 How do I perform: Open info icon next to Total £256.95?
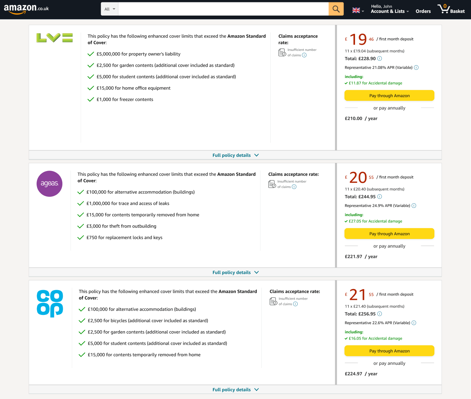pos(379,314)
